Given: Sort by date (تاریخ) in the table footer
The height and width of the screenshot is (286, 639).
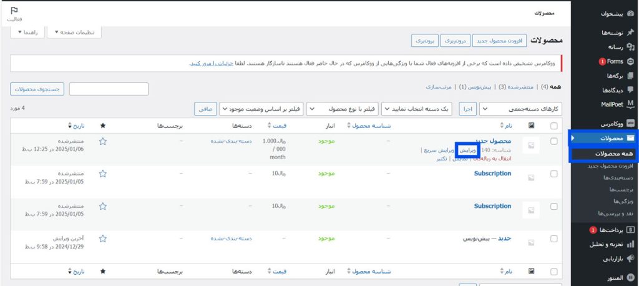Looking at the screenshot, I should pyautogui.click(x=76, y=271).
